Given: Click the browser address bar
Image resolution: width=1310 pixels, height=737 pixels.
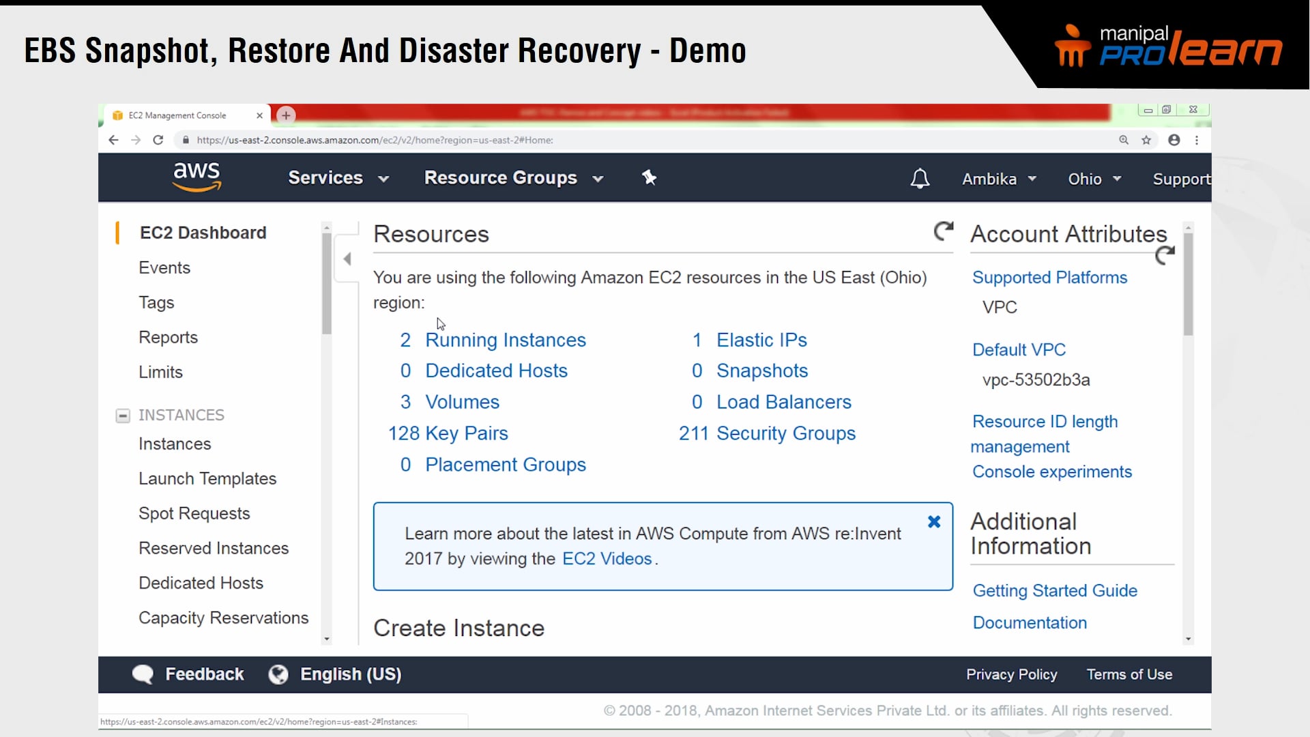Looking at the screenshot, I should pyautogui.click(x=478, y=140).
